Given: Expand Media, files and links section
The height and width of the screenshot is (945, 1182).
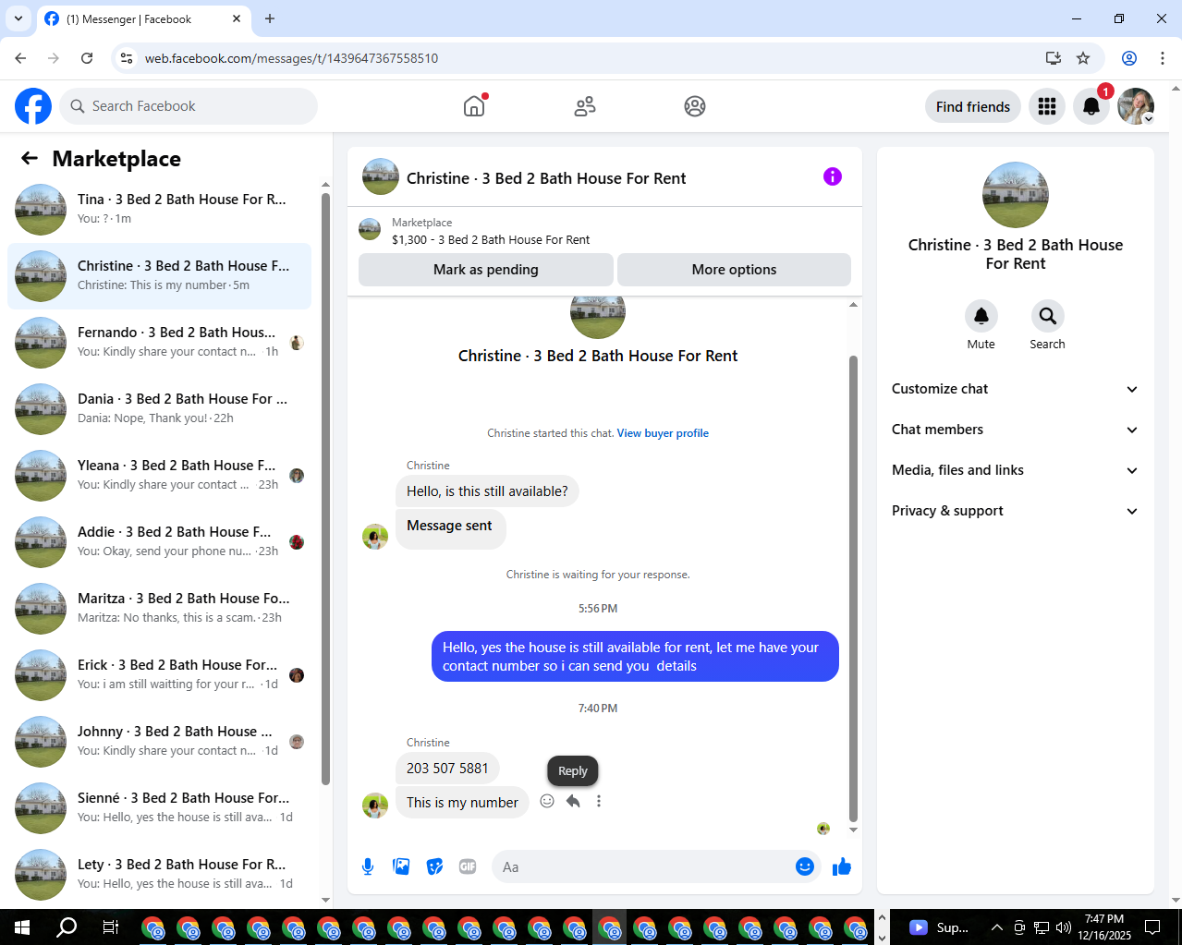Looking at the screenshot, I should [x=1016, y=470].
